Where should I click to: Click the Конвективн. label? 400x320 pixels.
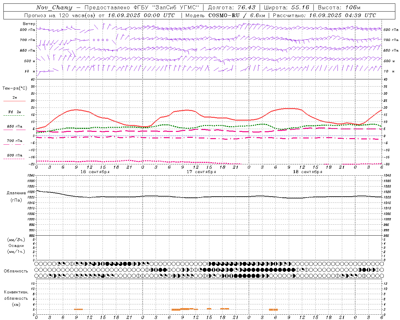click(16, 292)
